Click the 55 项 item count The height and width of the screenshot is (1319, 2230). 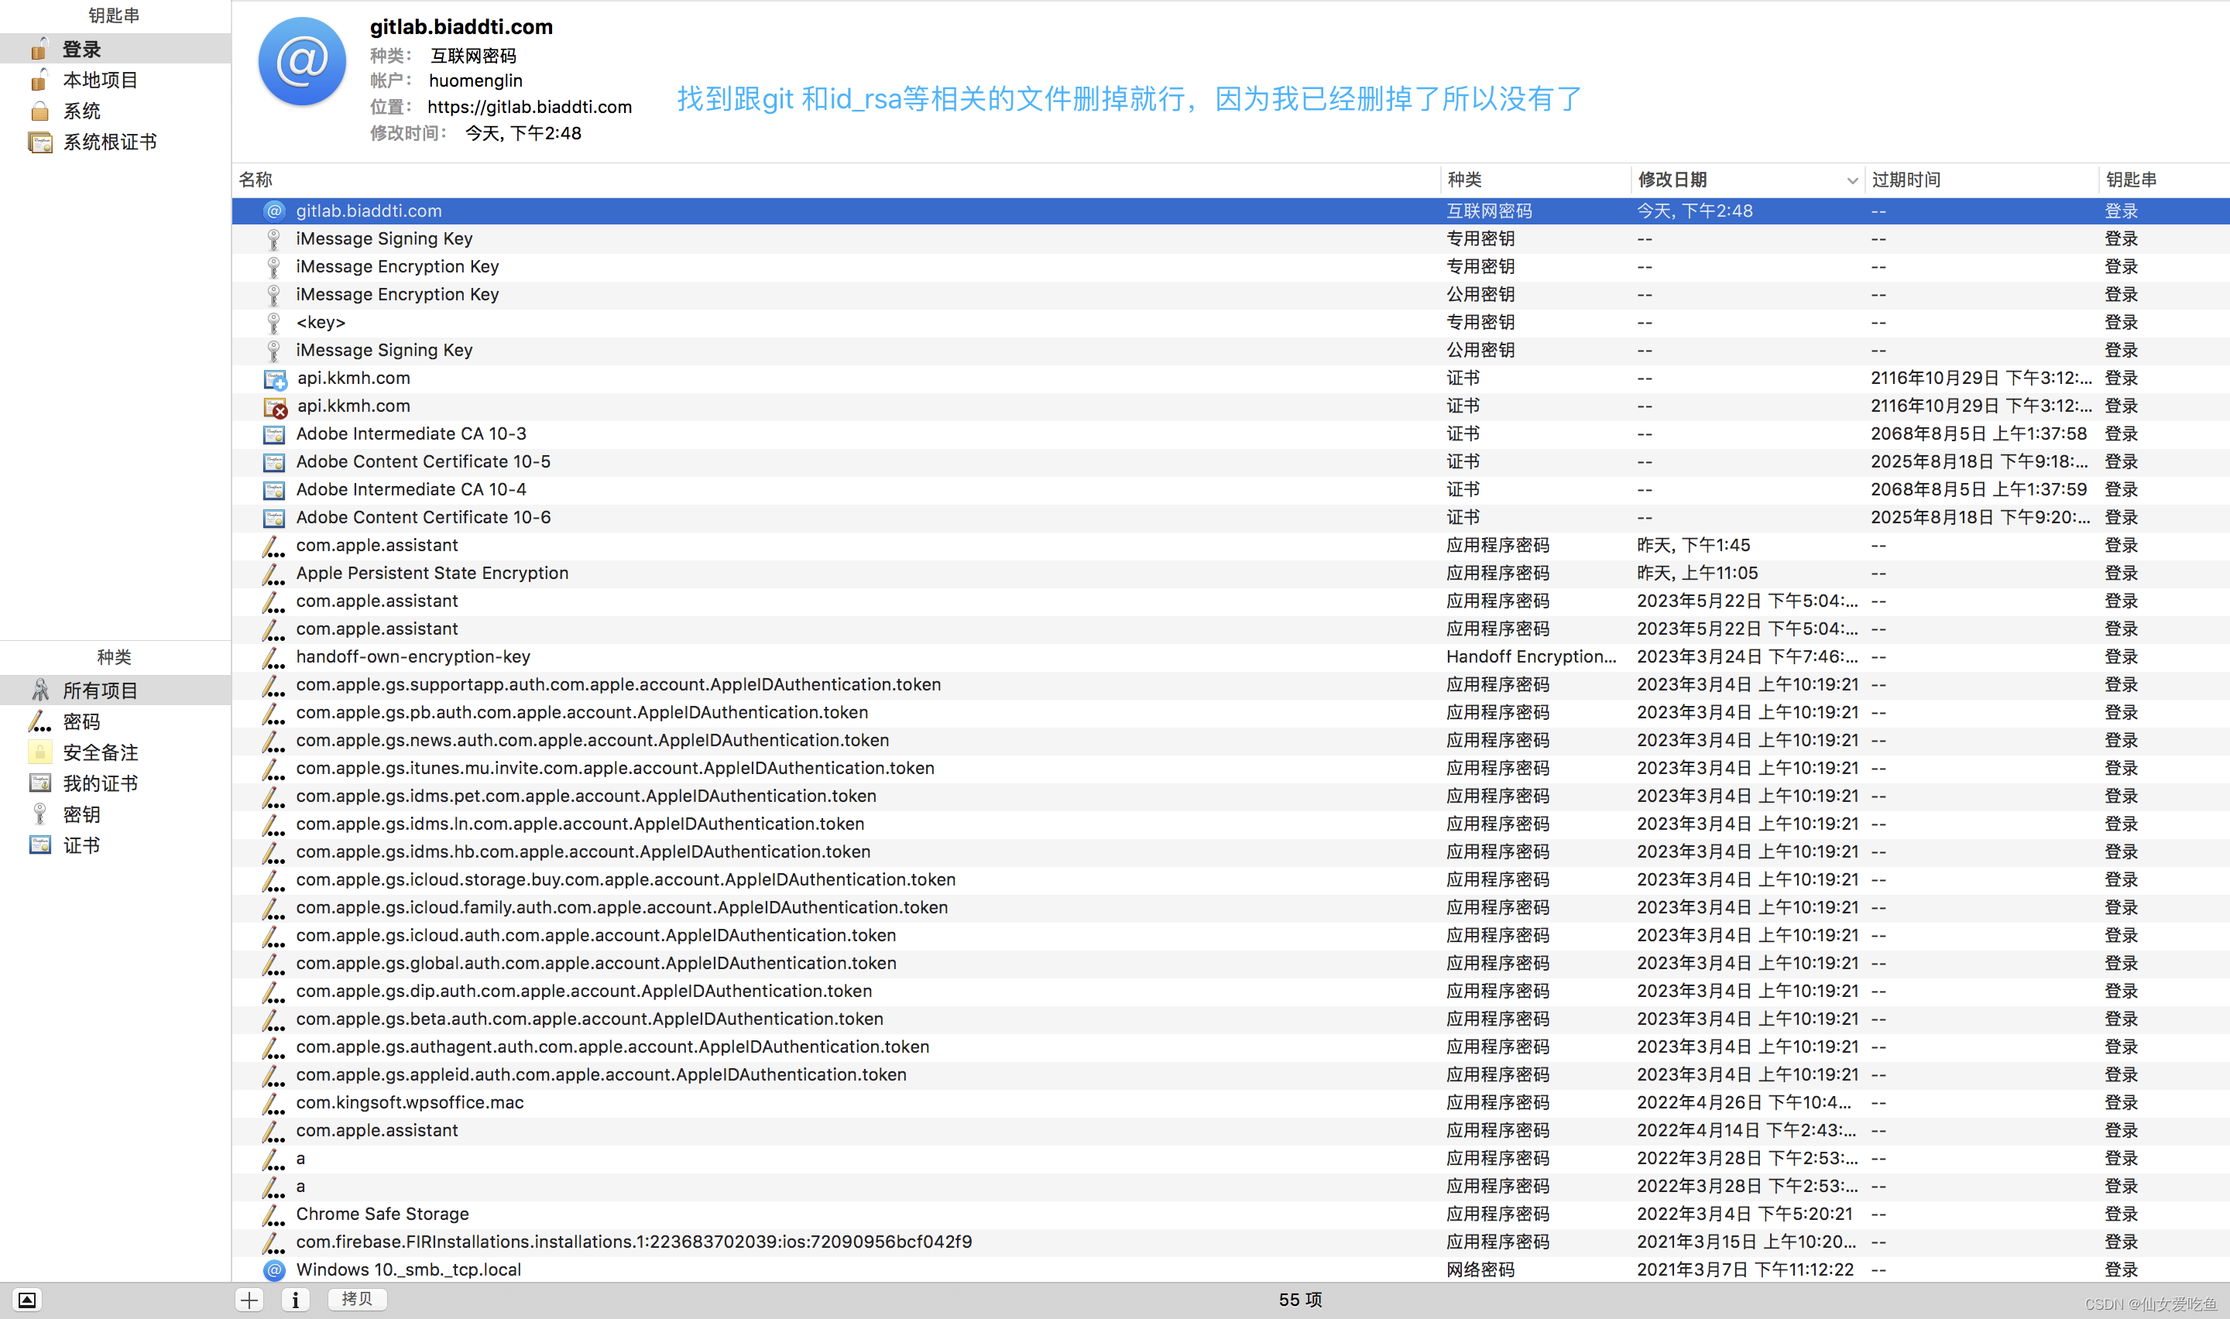[1300, 1300]
